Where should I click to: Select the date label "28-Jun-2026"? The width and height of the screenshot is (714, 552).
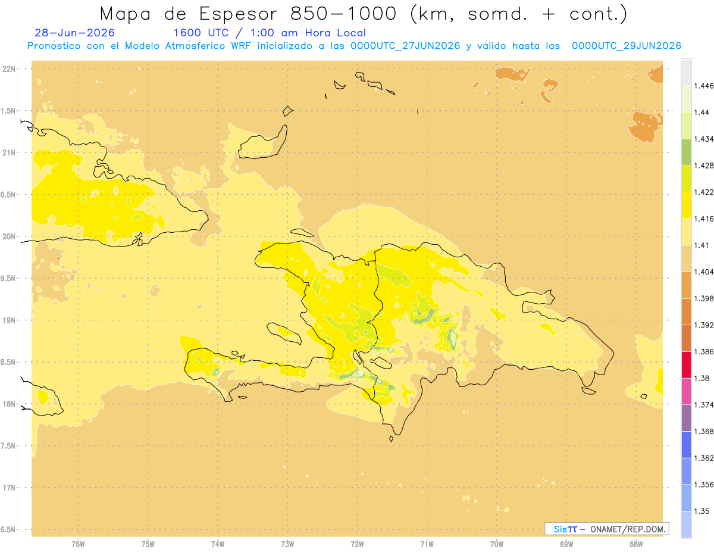(75, 33)
